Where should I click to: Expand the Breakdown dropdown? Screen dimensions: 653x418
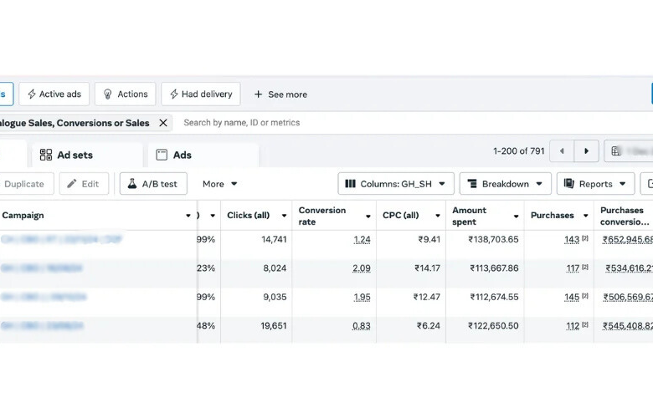pyautogui.click(x=505, y=184)
